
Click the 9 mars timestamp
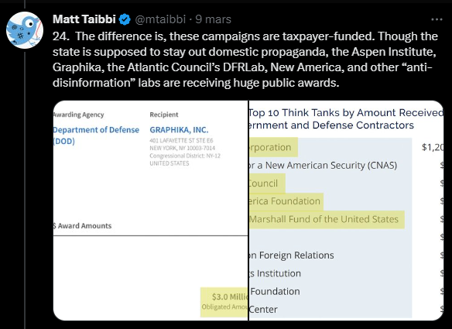click(x=214, y=19)
